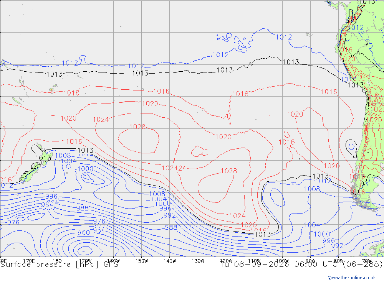Click the 1013 label over New Zealand
384x281 pixels.
coord(43,158)
